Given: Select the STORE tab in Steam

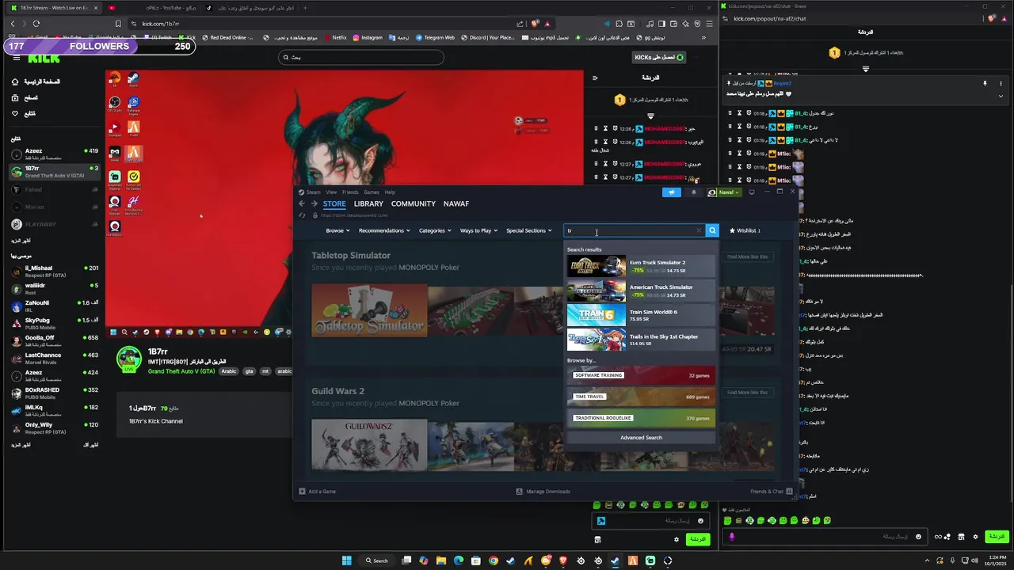Looking at the screenshot, I should click(334, 203).
